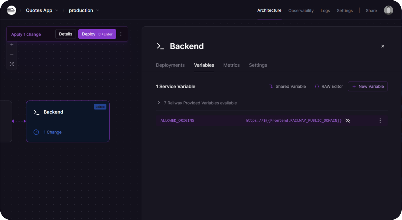Open more options beside Deploy button
The image size is (402, 220).
(121, 34)
